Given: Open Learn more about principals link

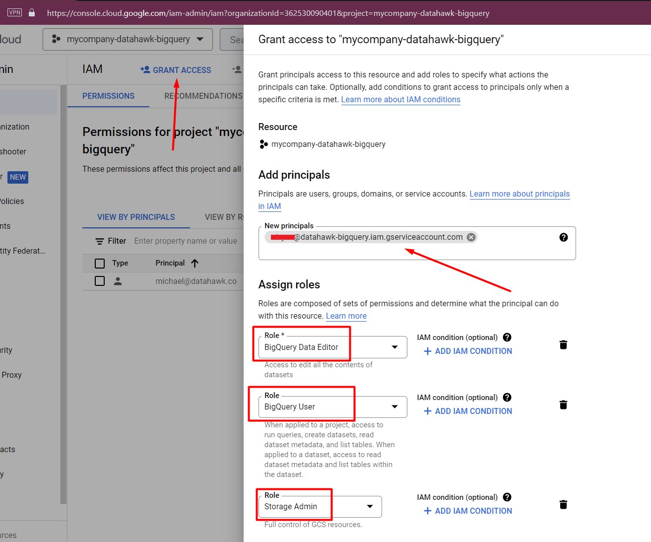Looking at the screenshot, I should click(x=520, y=194).
